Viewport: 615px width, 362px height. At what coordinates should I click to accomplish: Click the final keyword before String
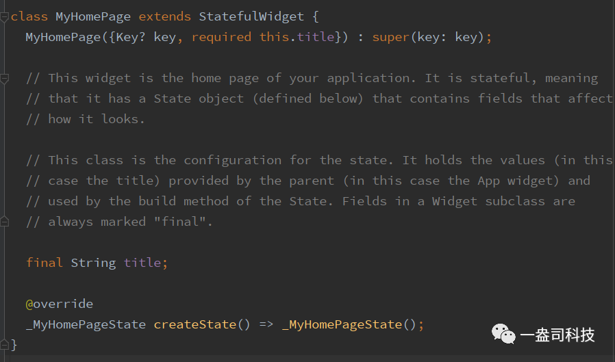pos(45,263)
